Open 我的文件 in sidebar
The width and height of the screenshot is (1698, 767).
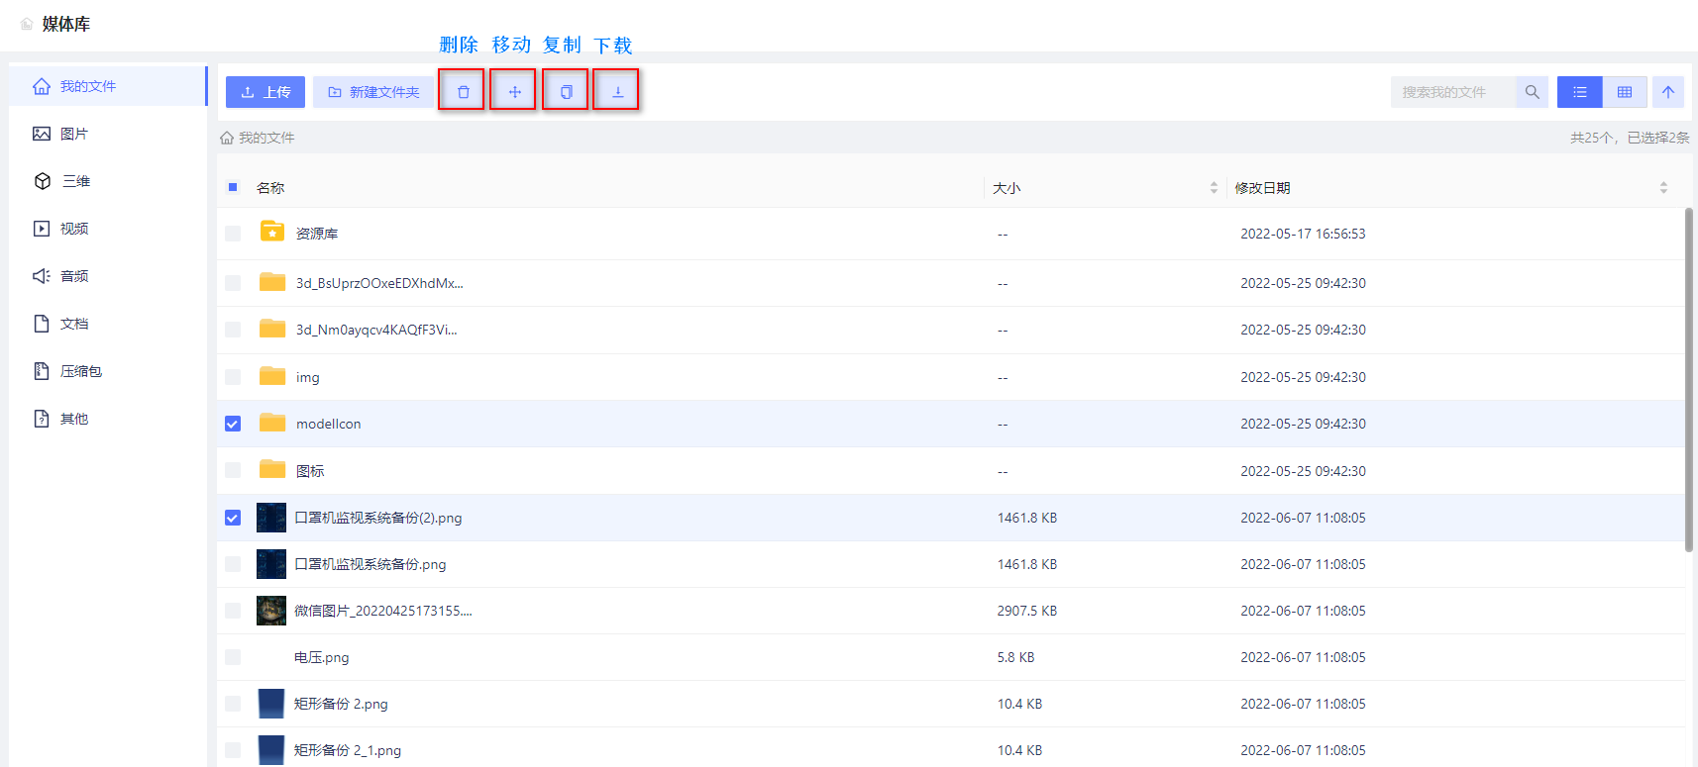tap(108, 86)
